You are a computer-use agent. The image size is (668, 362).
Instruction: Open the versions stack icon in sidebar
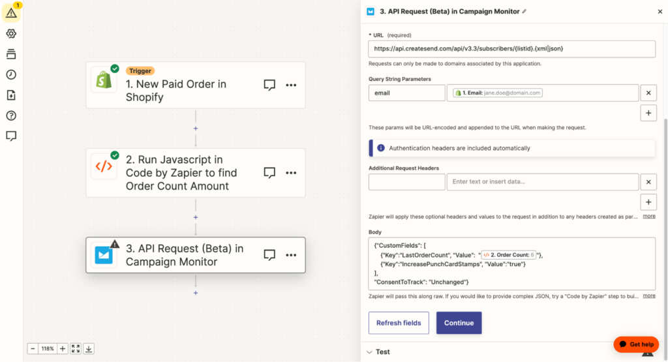[11, 54]
